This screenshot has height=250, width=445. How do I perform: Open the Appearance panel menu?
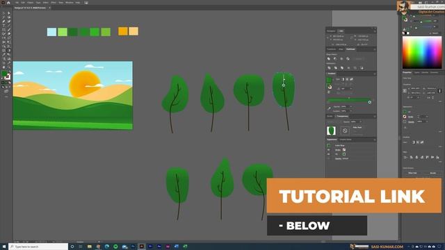[375, 140]
